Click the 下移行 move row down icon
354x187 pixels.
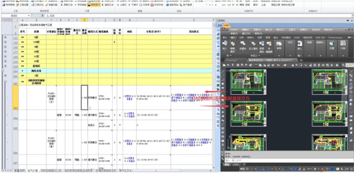[129, 5]
